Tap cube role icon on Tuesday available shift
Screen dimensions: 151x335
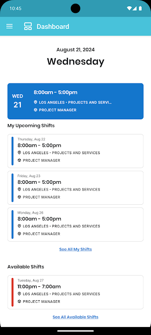[x=19, y=301]
